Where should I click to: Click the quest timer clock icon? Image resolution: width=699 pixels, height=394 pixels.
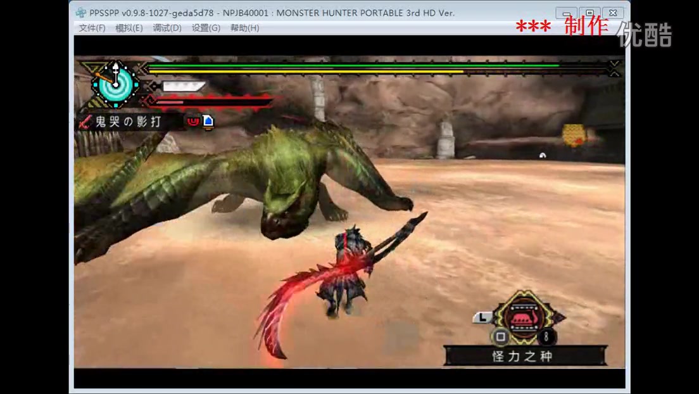tap(115, 85)
